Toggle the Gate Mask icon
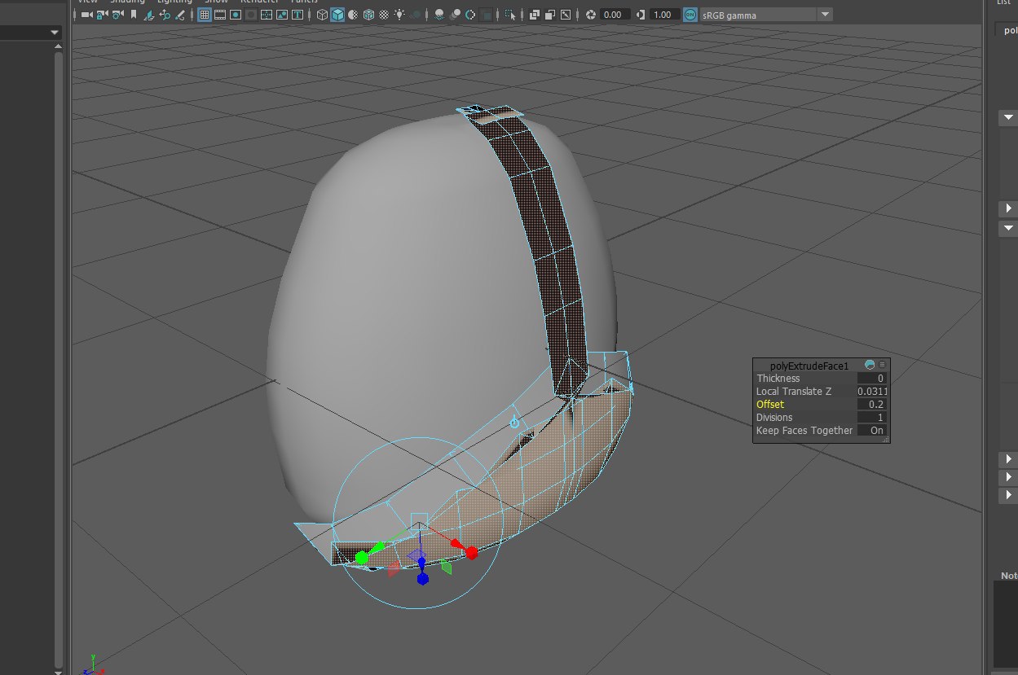Image resolution: width=1018 pixels, height=675 pixels. (x=251, y=15)
